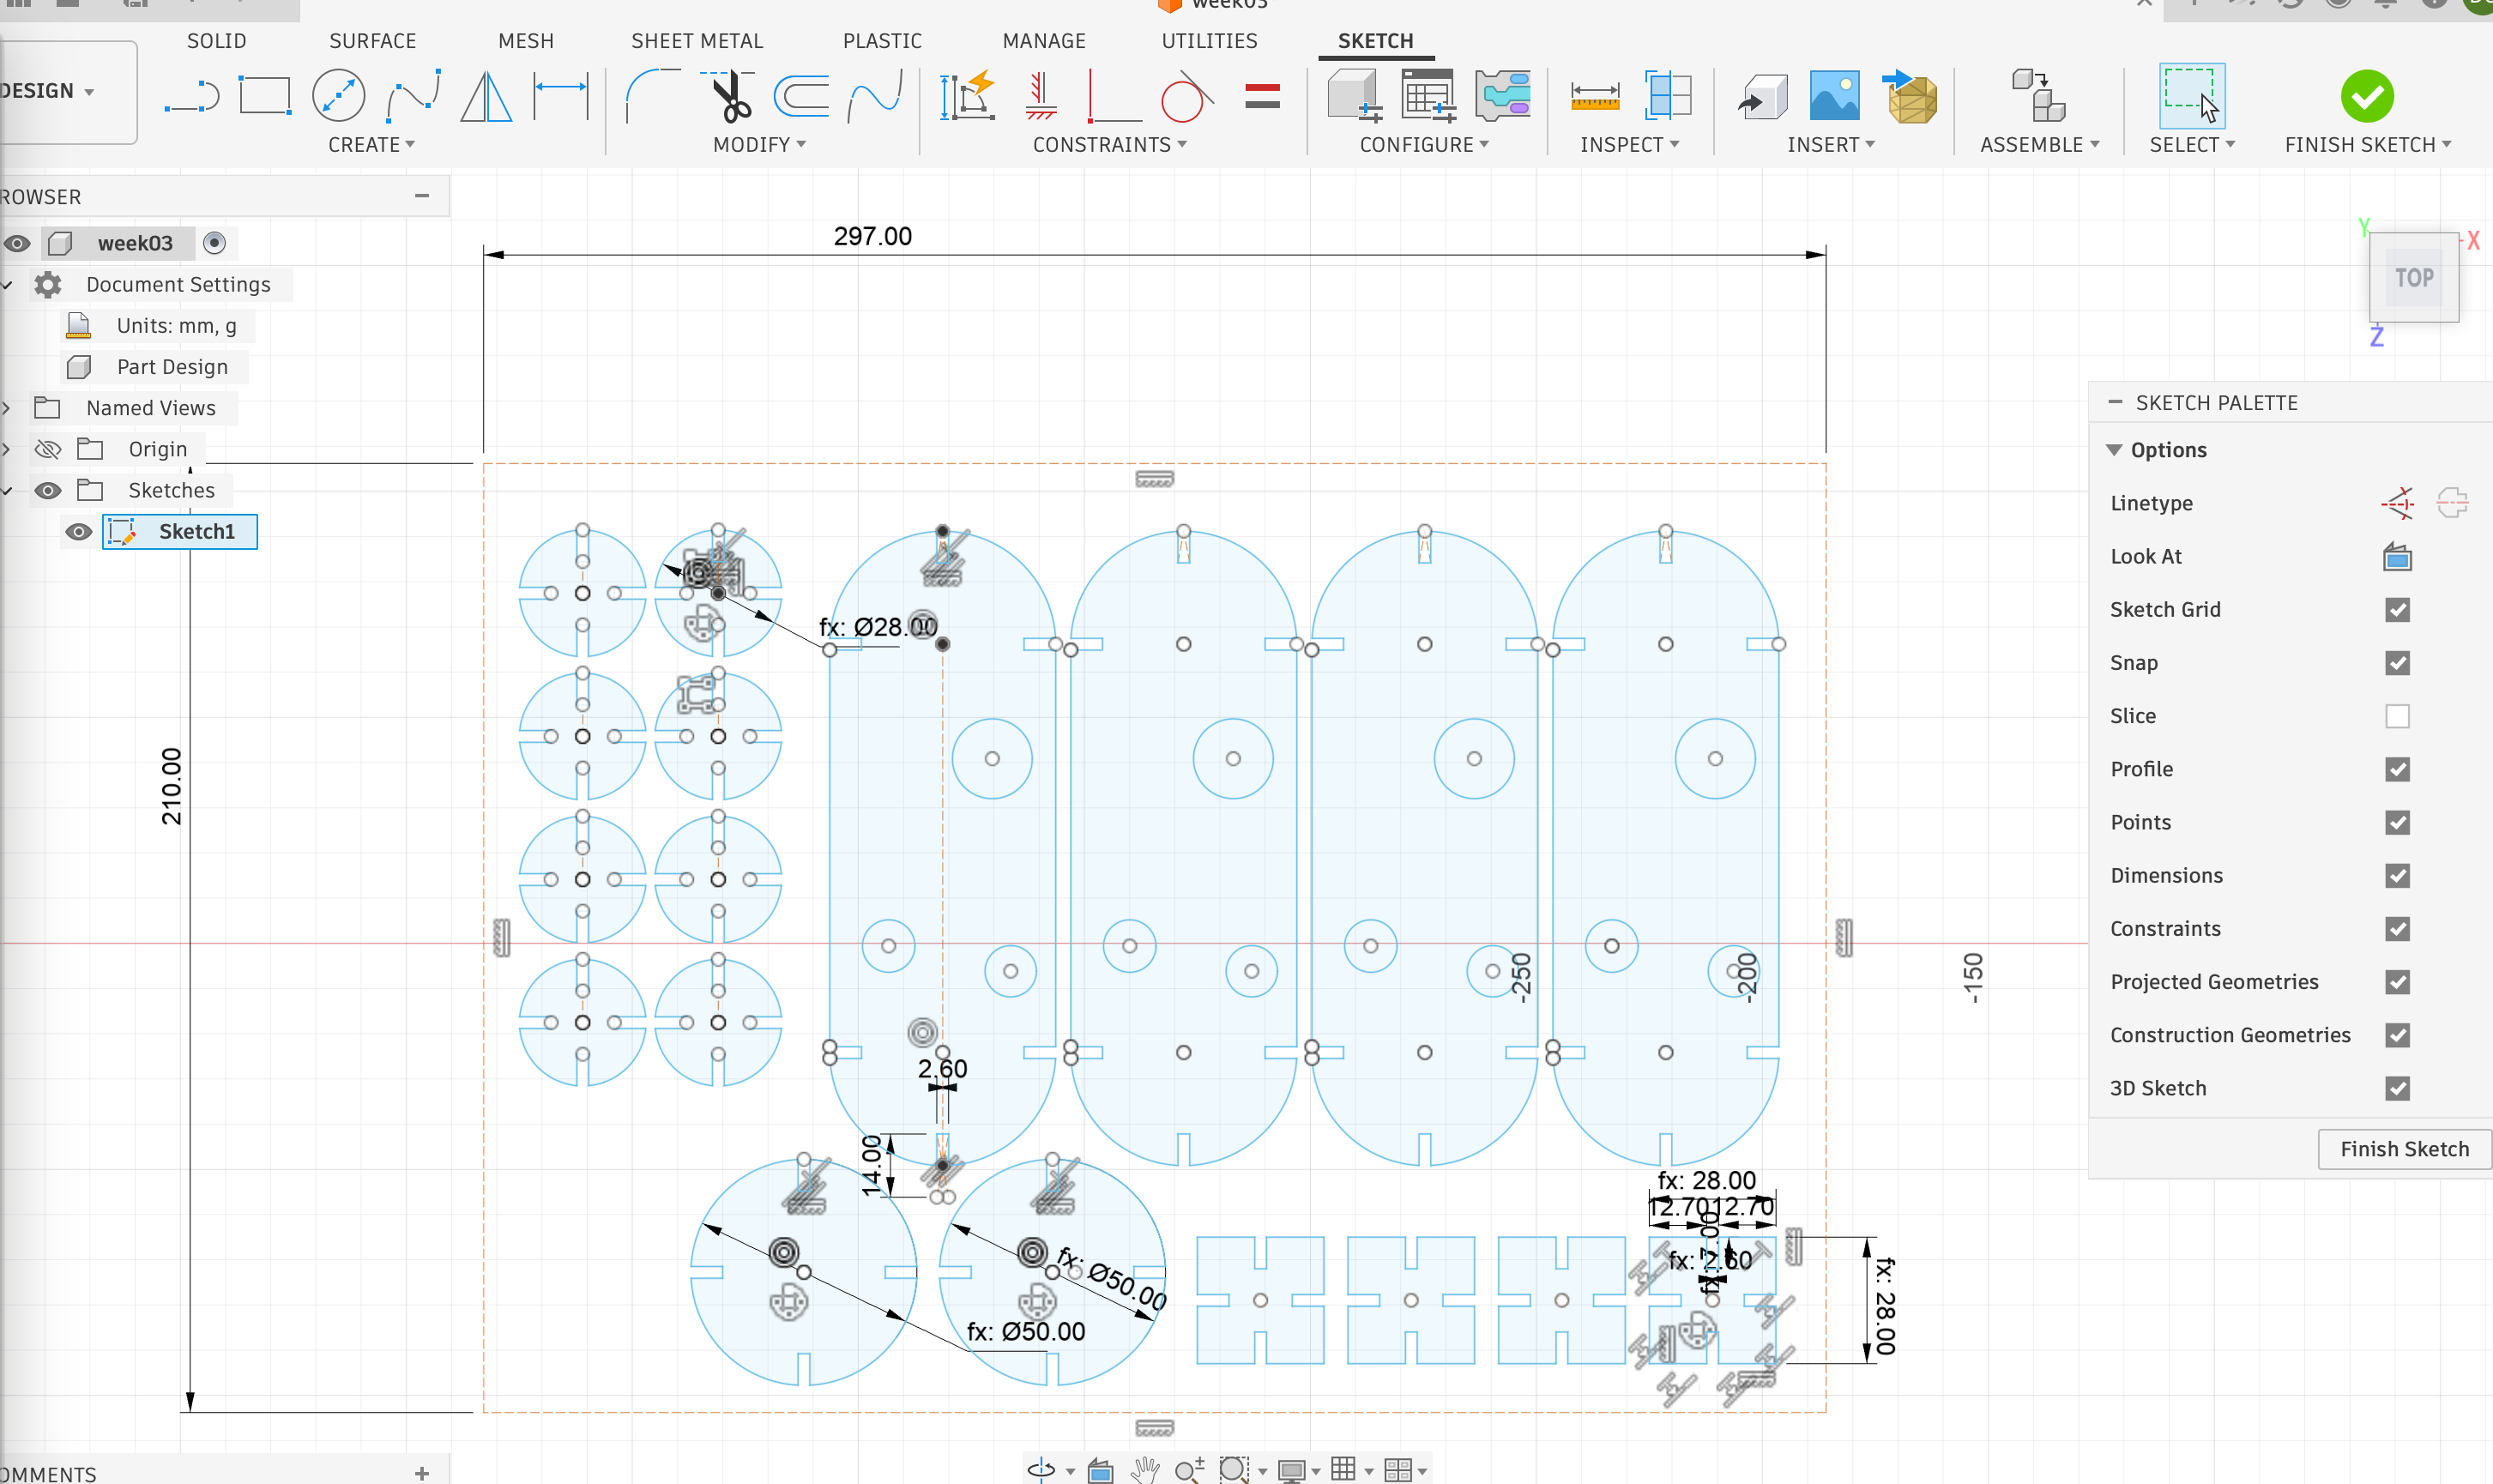Toggle the Construction Geometries checkbox
Viewport: 2493px width, 1484px height.
coord(2397,1035)
